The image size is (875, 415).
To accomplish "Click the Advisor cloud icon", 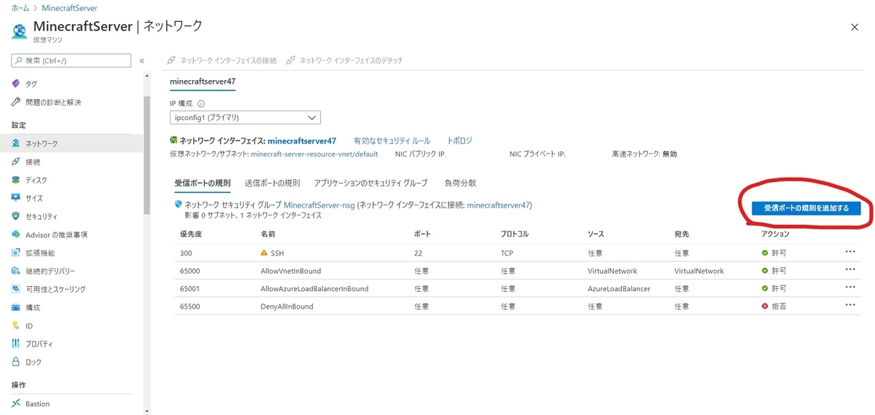I will click(16, 234).
